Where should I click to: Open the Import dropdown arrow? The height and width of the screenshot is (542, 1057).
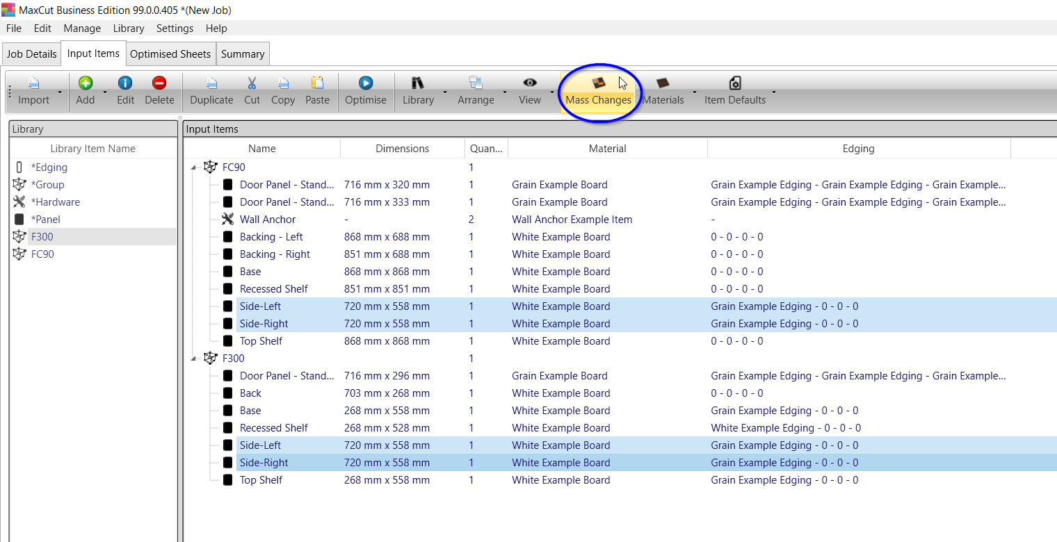(x=60, y=92)
